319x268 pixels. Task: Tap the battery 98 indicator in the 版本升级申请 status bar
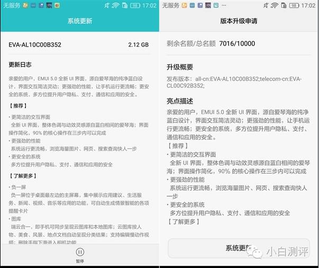pos(294,5)
